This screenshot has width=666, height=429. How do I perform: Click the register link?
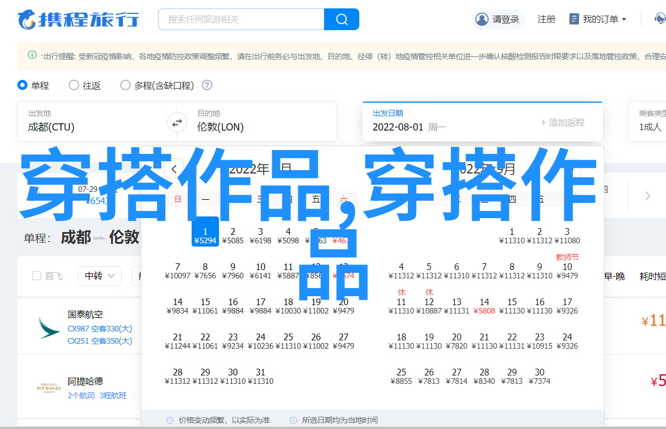[x=546, y=19]
